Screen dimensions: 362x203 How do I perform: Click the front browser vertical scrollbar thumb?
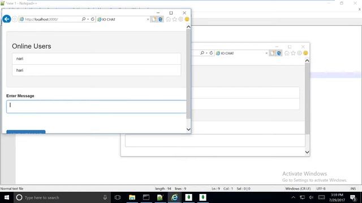[188, 74]
